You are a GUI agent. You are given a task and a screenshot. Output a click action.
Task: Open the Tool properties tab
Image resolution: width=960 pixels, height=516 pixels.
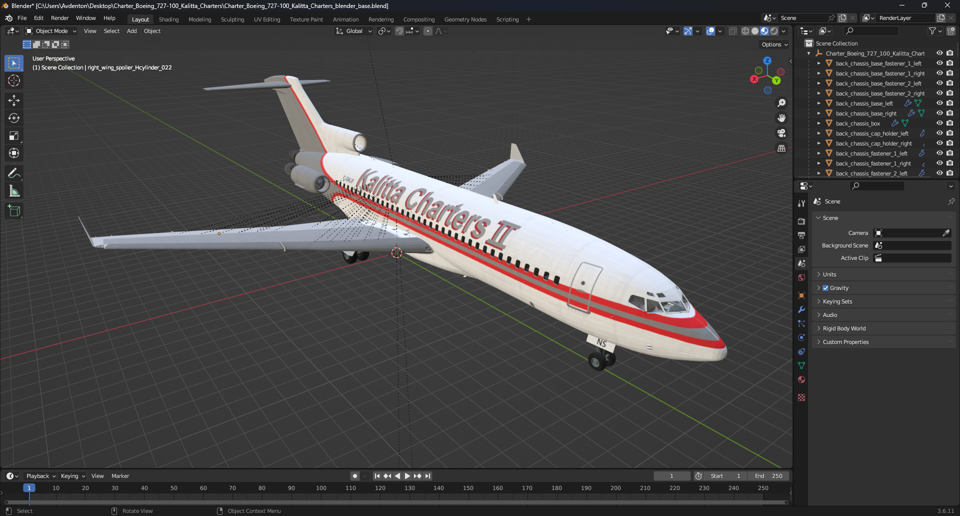point(801,203)
